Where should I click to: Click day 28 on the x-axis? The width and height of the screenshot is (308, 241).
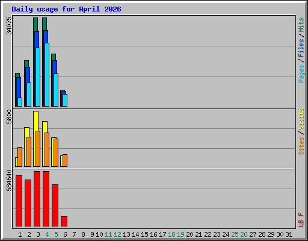point(262,234)
